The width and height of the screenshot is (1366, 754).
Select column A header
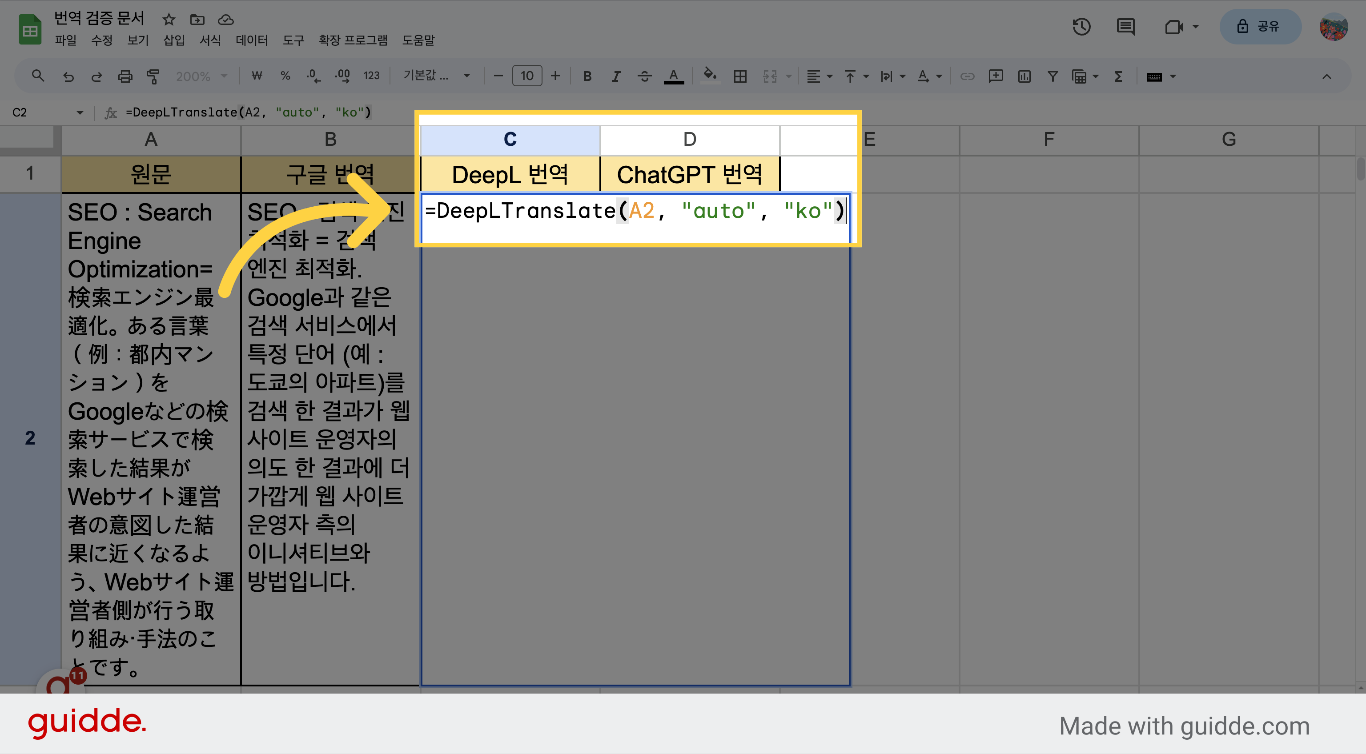click(x=151, y=140)
